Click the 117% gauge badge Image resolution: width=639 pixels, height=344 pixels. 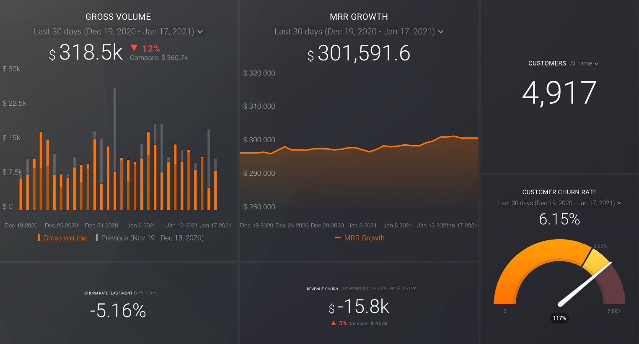pos(559,318)
